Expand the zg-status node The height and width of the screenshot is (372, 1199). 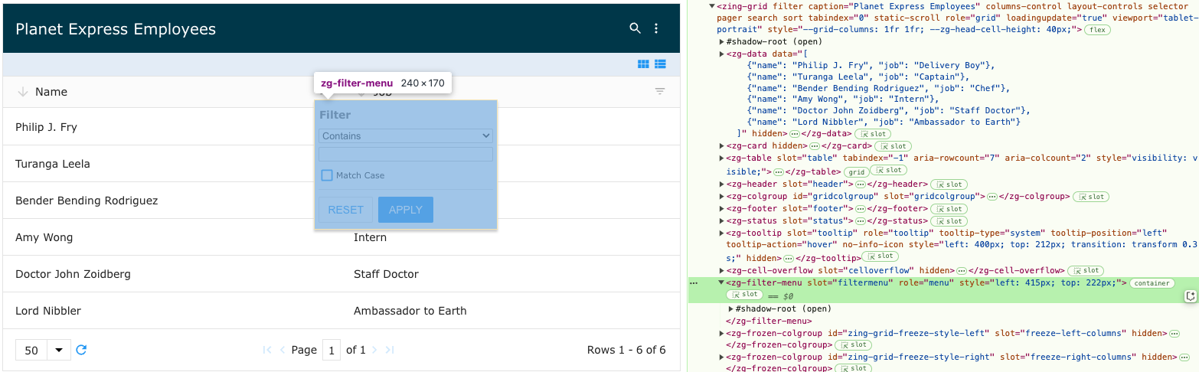pyautogui.click(x=721, y=221)
